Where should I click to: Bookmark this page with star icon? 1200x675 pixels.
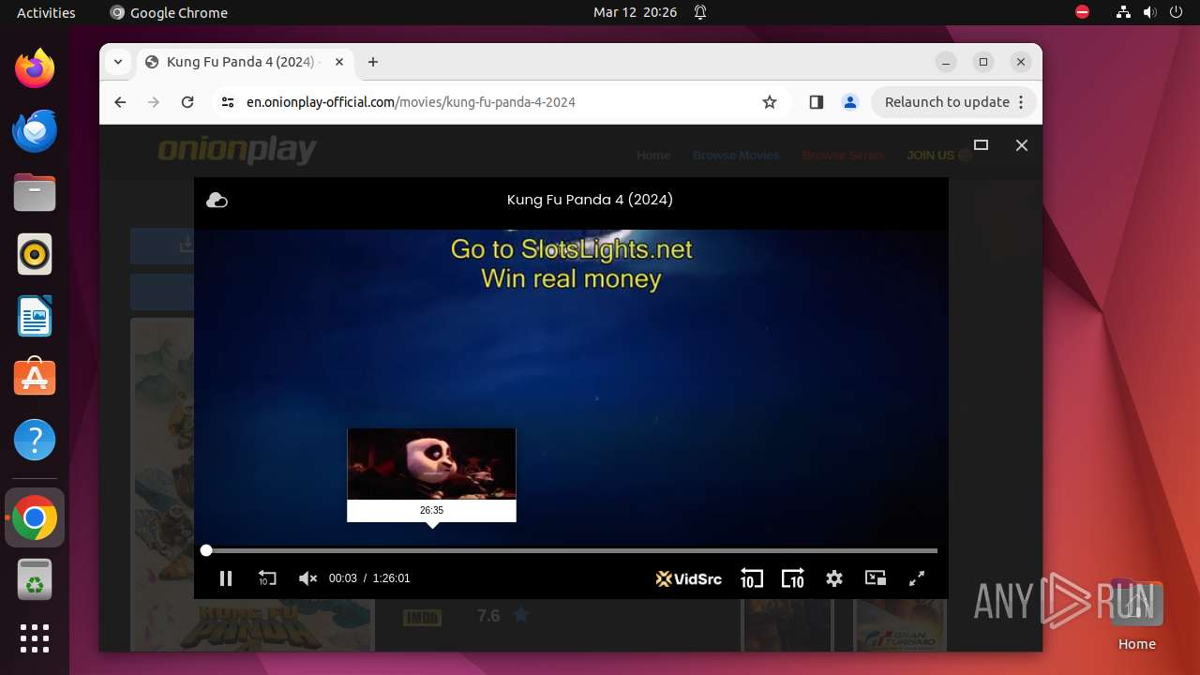click(770, 102)
